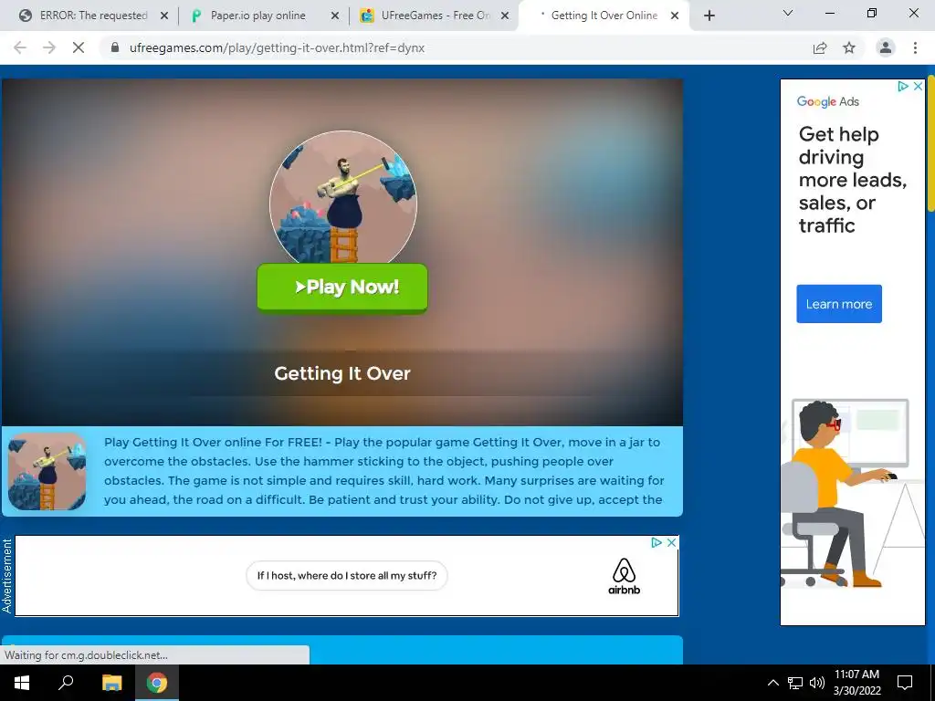The image size is (935, 701).
Task: View site information via lock icon
Action: click(115, 47)
